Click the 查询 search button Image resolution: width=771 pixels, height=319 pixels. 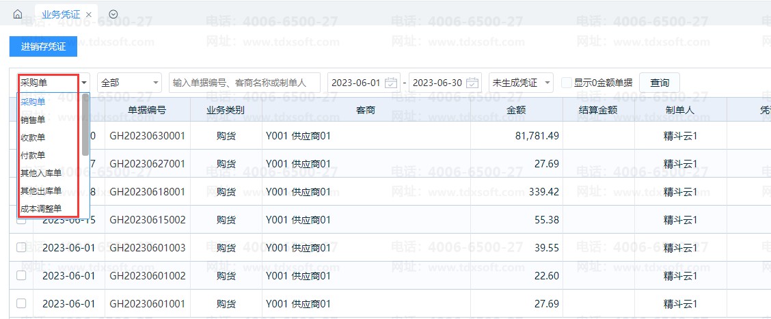point(660,83)
